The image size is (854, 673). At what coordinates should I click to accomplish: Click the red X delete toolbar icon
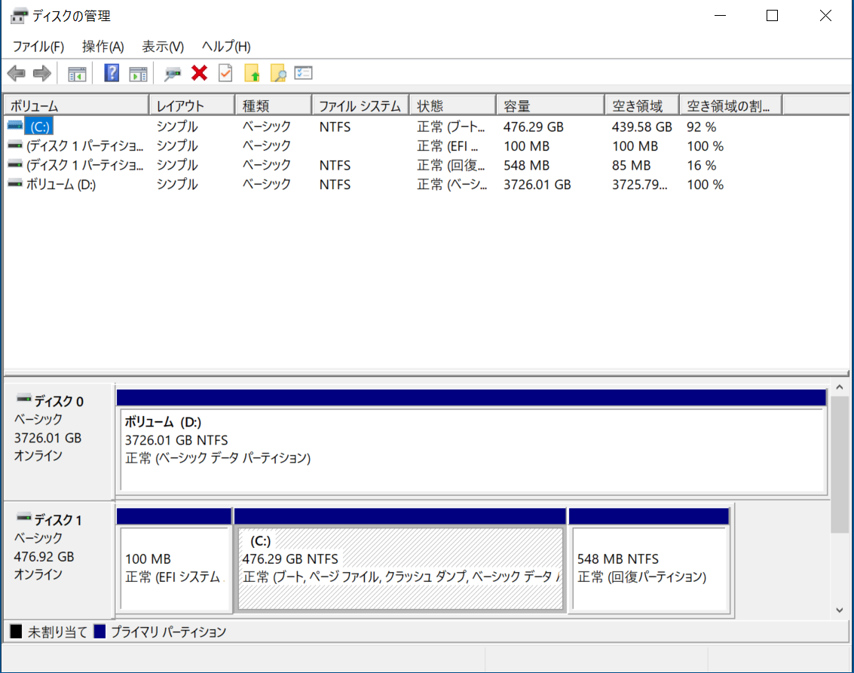tap(200, 73)
